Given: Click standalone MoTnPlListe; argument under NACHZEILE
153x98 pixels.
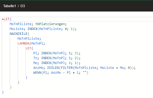Looking at the screenshot, I should pos(29,39).
